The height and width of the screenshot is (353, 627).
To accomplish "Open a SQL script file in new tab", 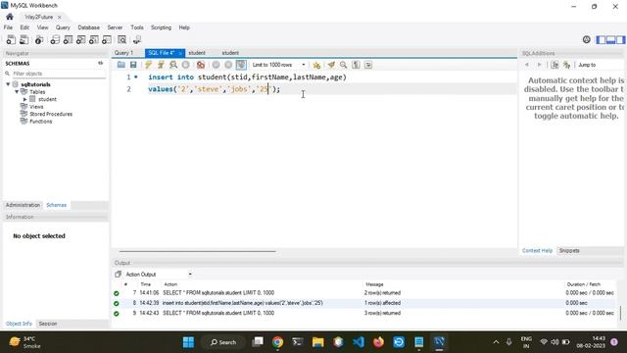I will click(24, 39).
